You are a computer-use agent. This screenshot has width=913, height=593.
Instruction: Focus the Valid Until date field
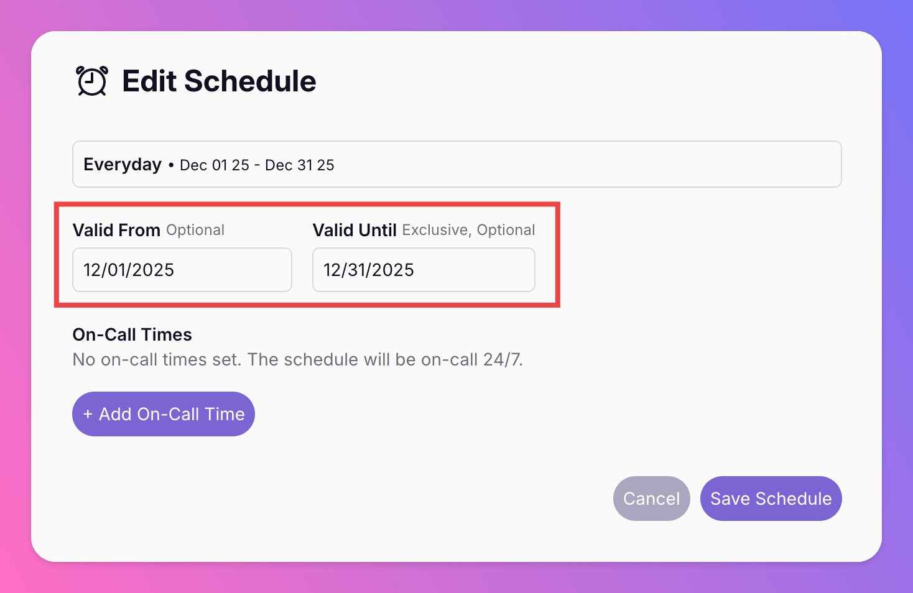(423, 270)
